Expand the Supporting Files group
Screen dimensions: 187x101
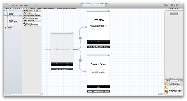(6, 26)
